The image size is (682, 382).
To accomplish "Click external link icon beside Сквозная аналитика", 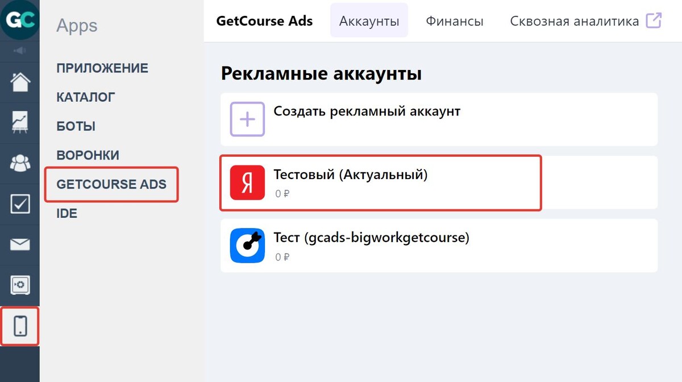I will tap(654, 21).
